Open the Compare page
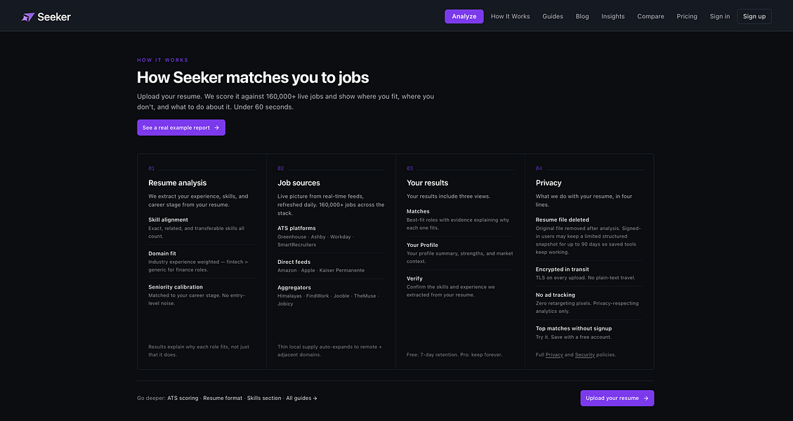The width and height of the screenshot is (793, 421). point(650,16)
